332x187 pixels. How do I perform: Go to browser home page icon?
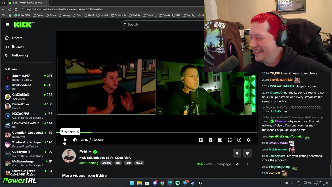pos(16,9)
